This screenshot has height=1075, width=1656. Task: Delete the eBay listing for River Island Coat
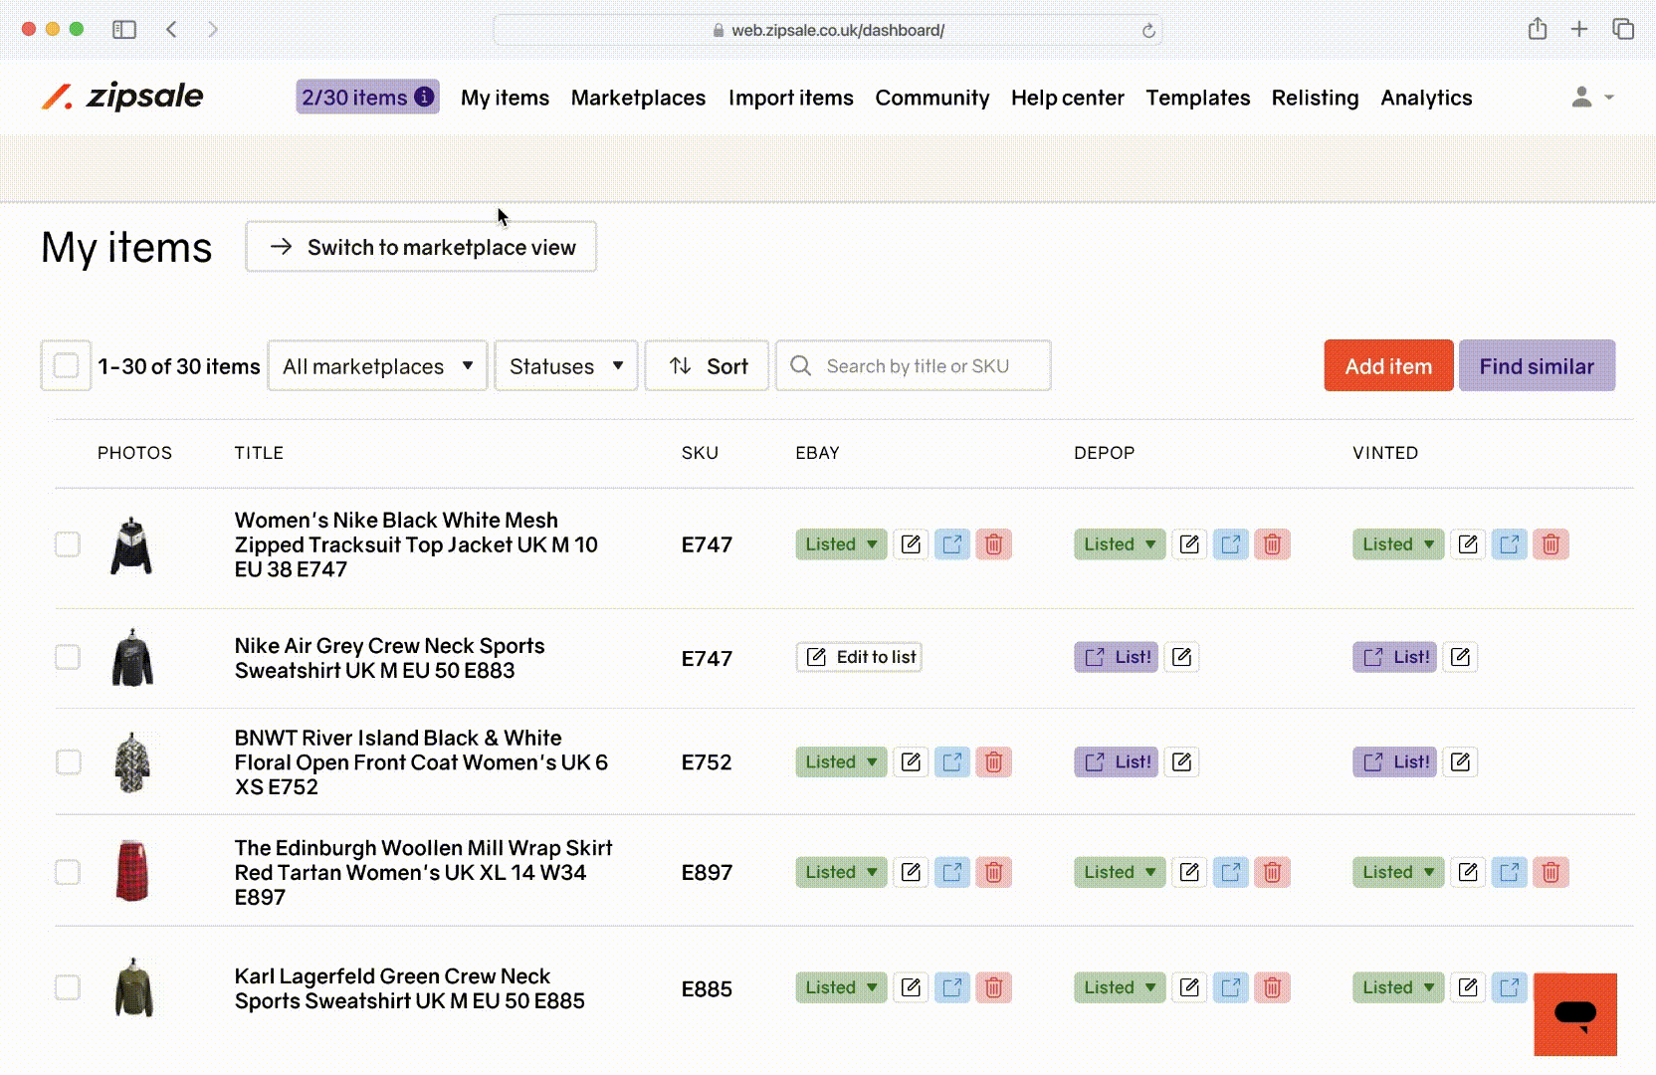[993, 762]
